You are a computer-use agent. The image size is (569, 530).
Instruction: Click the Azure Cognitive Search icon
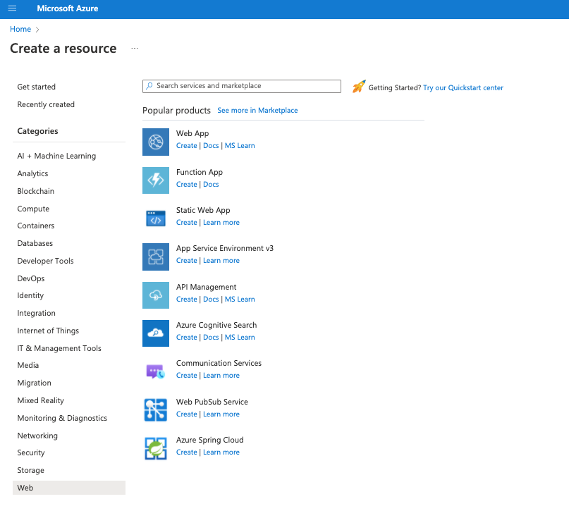tap(156, 333)
